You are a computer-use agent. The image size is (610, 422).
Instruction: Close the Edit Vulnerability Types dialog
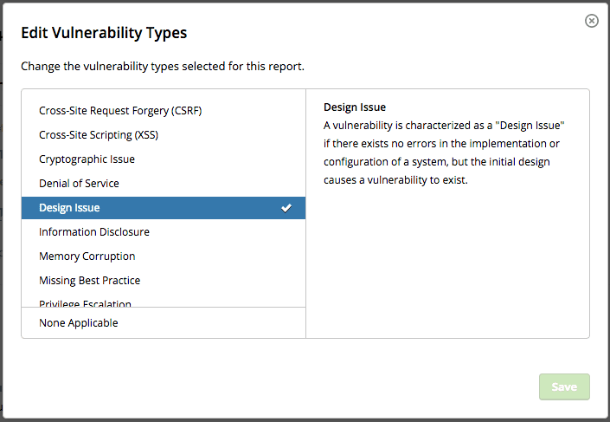point(592,21)
